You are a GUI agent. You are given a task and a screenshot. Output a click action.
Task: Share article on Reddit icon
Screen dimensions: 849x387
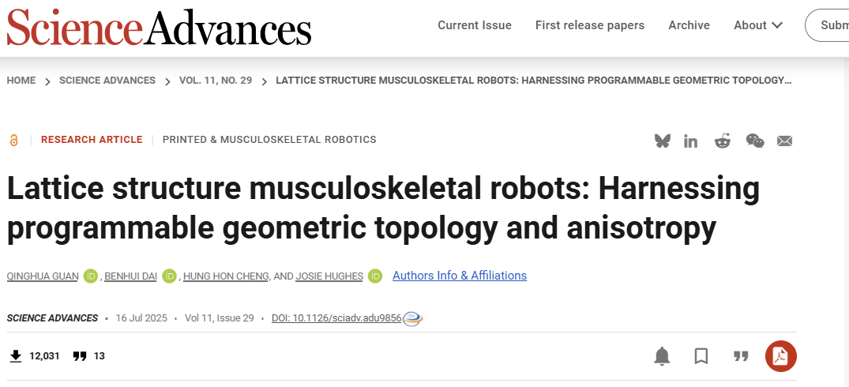point(723,141)
